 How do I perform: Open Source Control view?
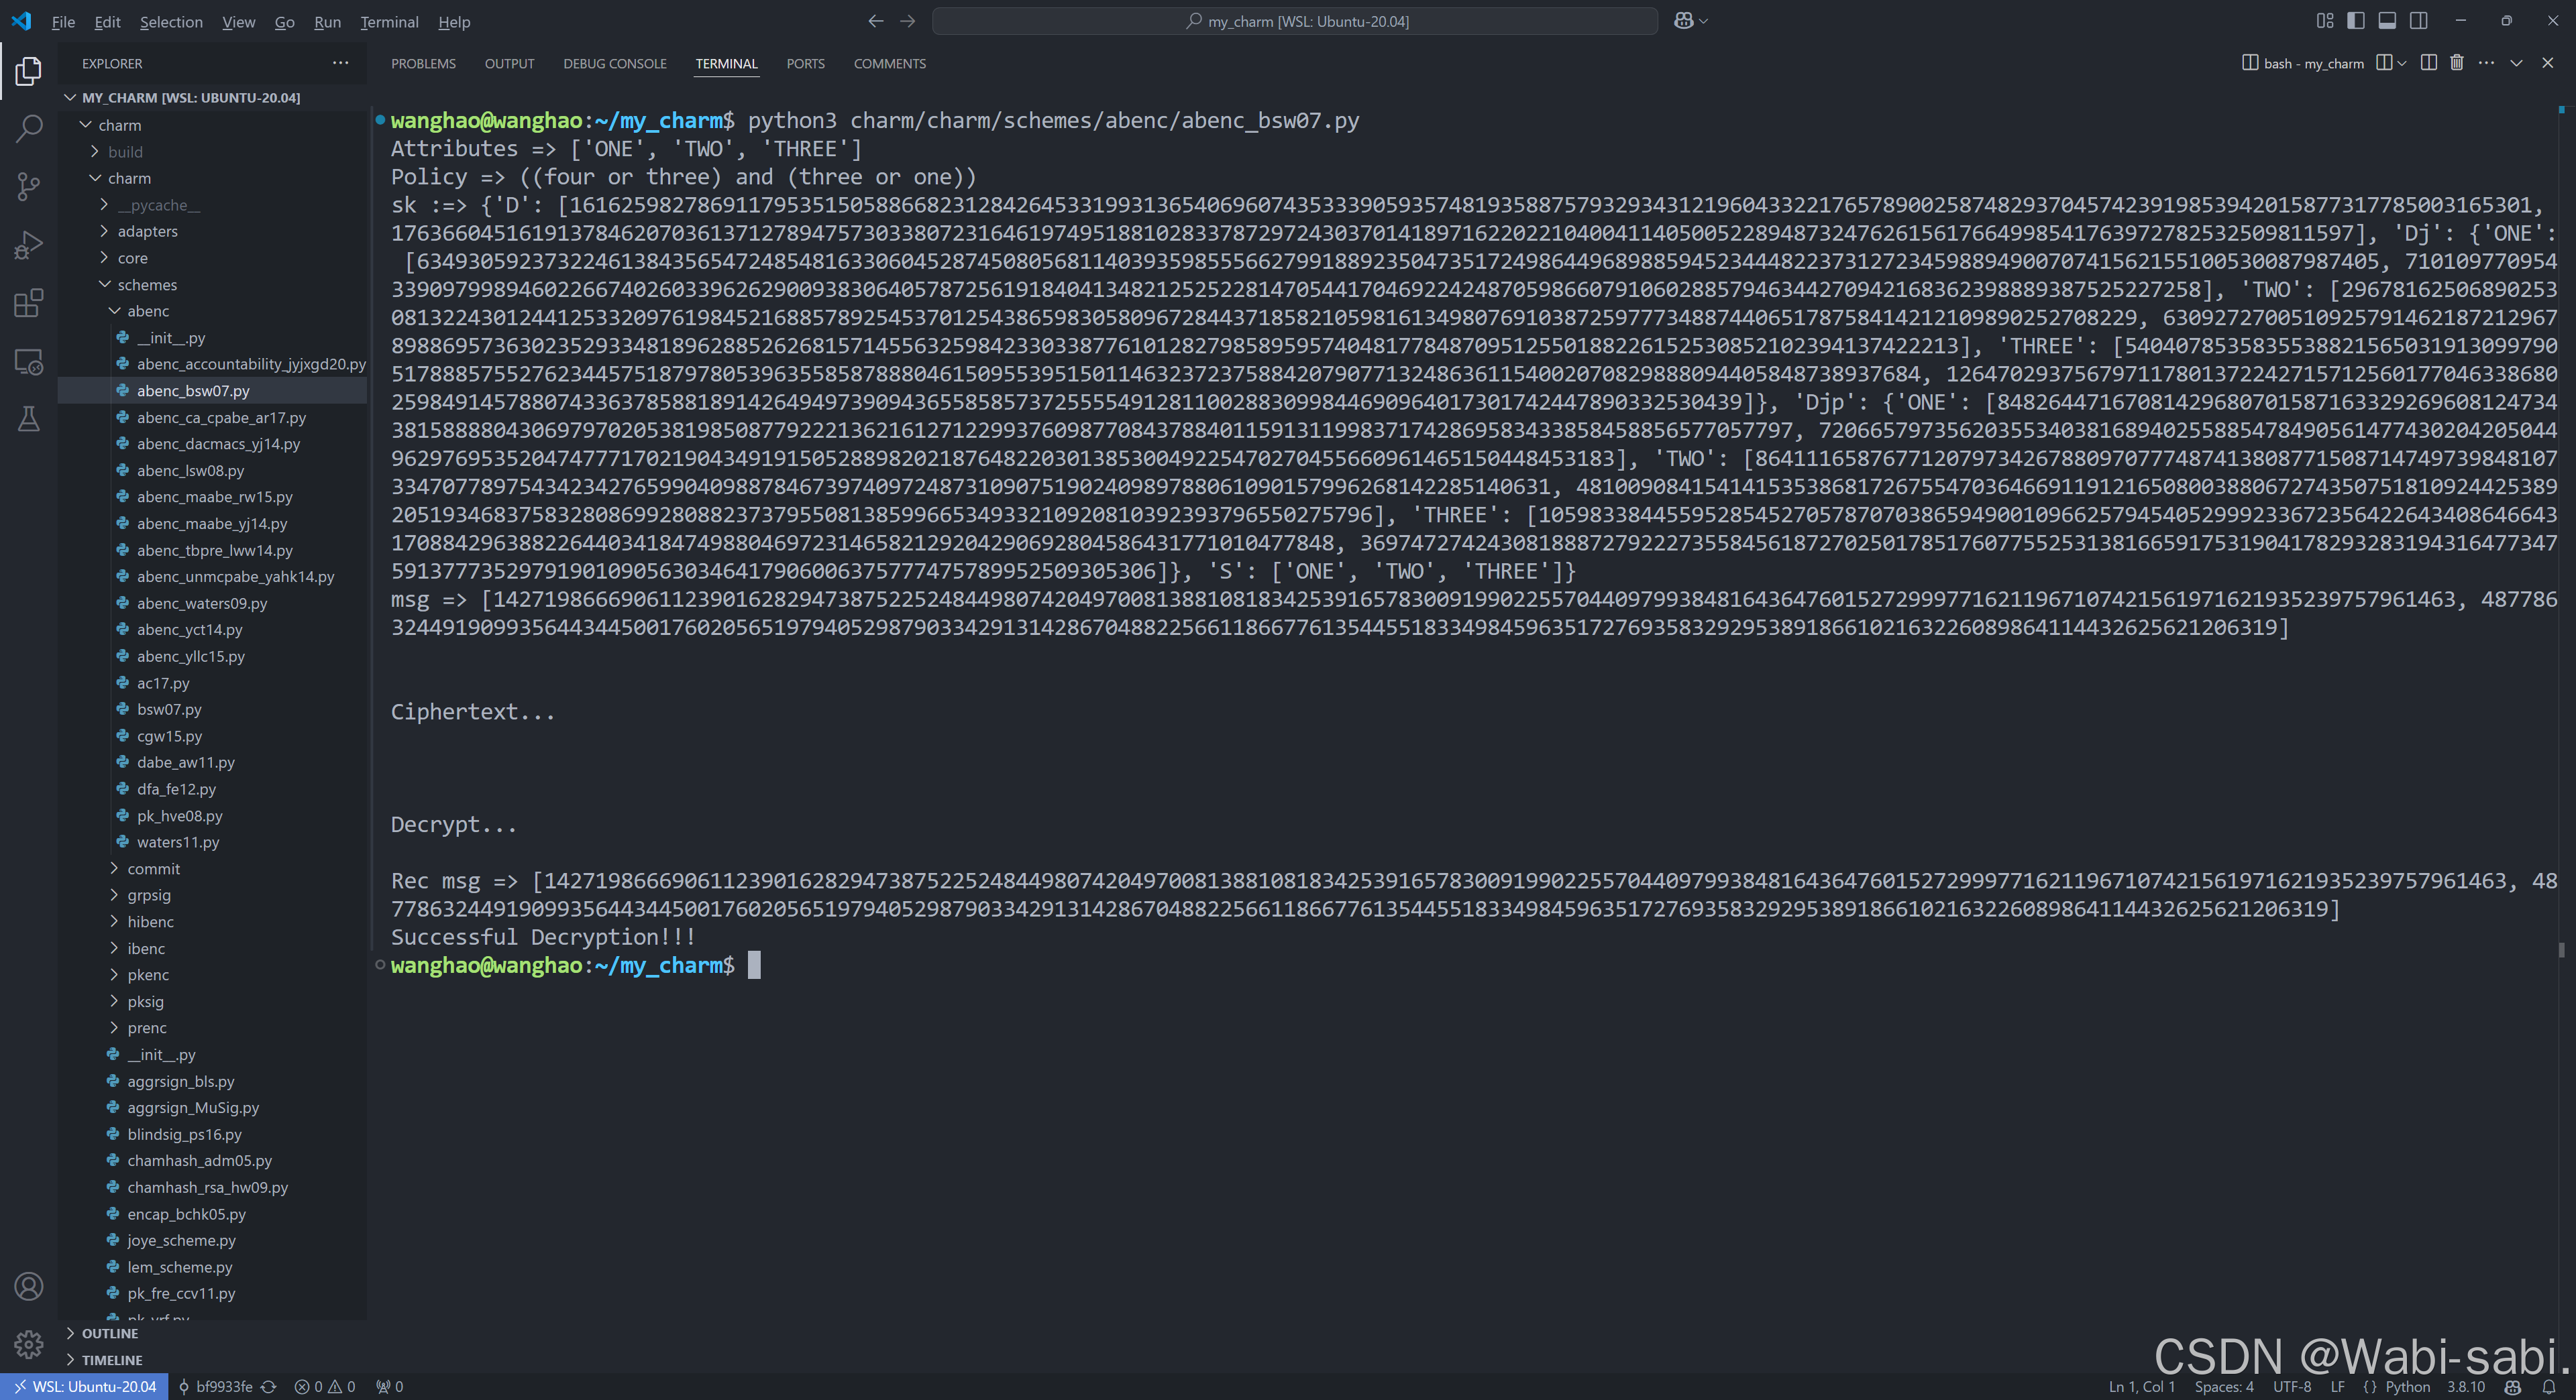click(x=29, y=186)
